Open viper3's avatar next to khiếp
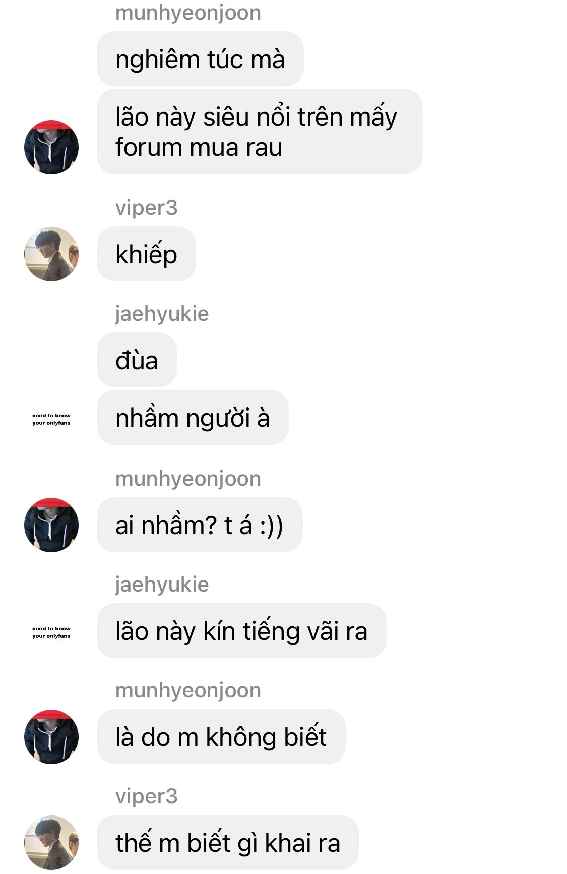The width and height of the screenshot is (567, 874). point(51,254)
